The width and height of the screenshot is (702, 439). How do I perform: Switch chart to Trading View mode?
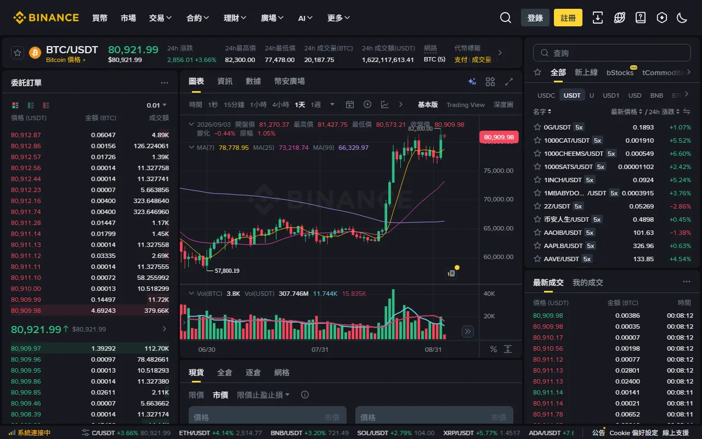[466, 104]
